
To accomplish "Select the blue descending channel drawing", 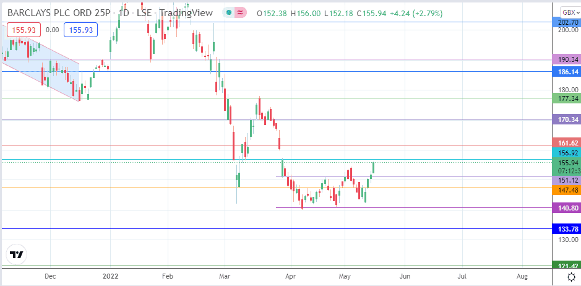I will pyautogui.click(x=41, y=63).
